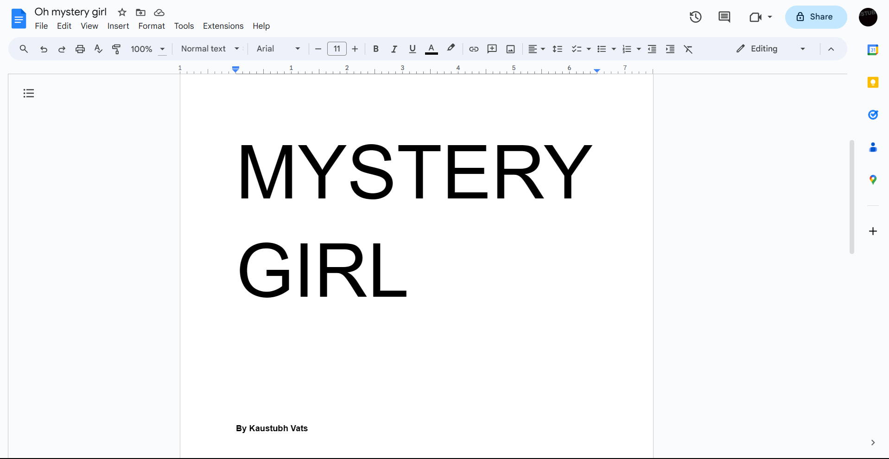
Task: Open Google Keep in side panel
Action: 873,83
